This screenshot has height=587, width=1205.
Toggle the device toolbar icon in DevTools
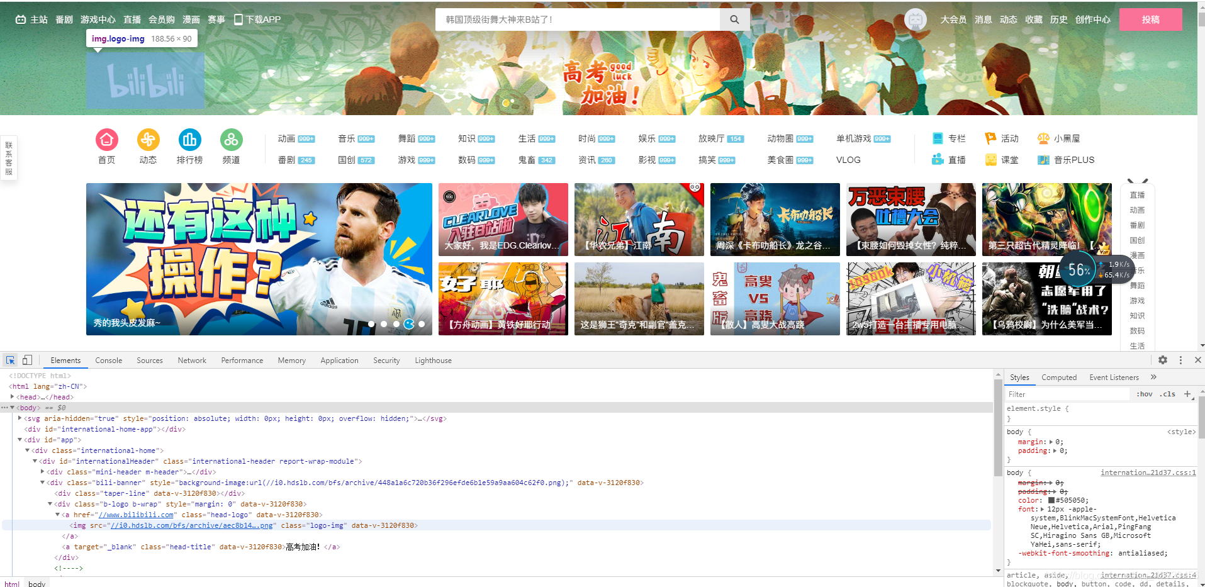point(27,360)
